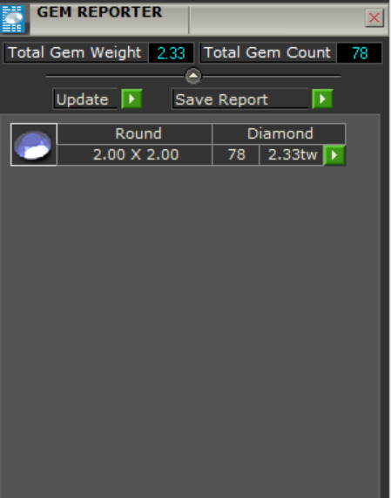The width and height of the screenshot is (391, 498).
Task: Click the Total Gem Weight value field
Action: click(x=171, y=52)
